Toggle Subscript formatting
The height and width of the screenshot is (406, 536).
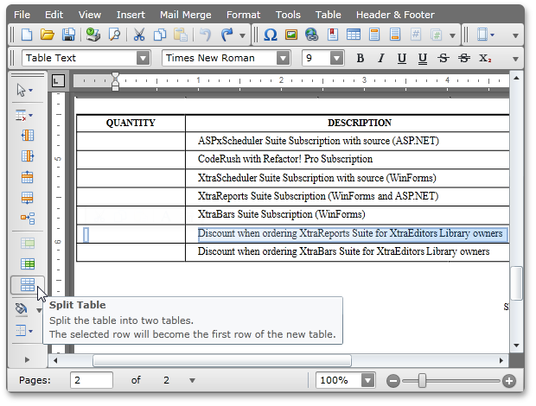[x=485, y=59]
